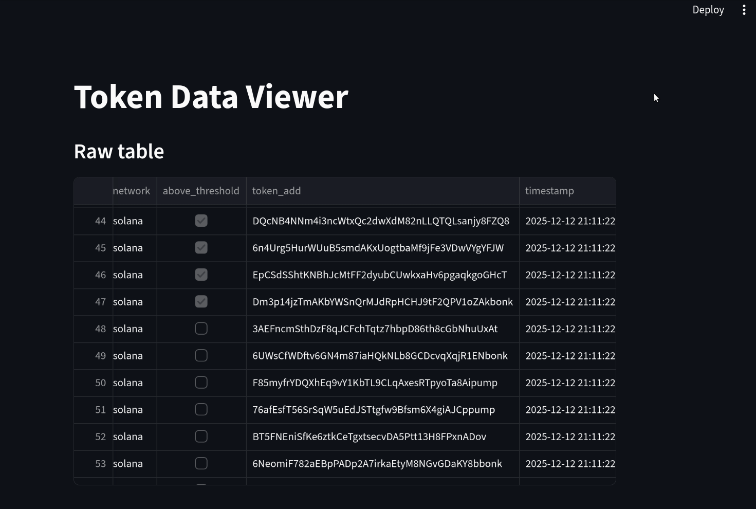This screenshot has height=509, width=756.
Task: Sort the table by the network column
Action: click(x=132, y=190)
